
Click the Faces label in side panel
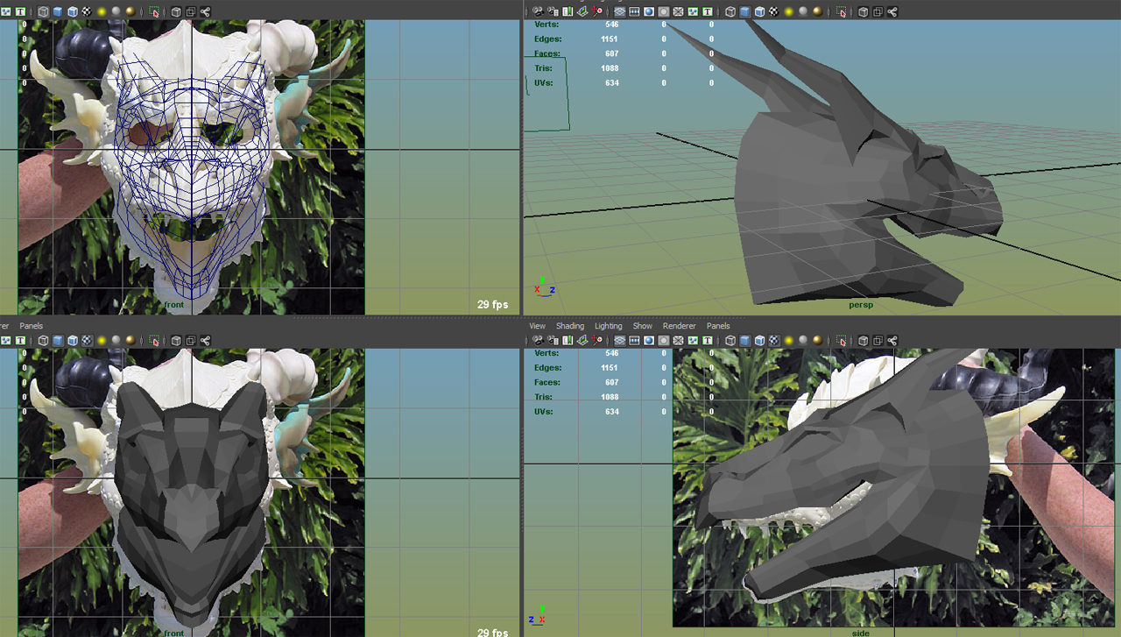(x=547, y=383)
